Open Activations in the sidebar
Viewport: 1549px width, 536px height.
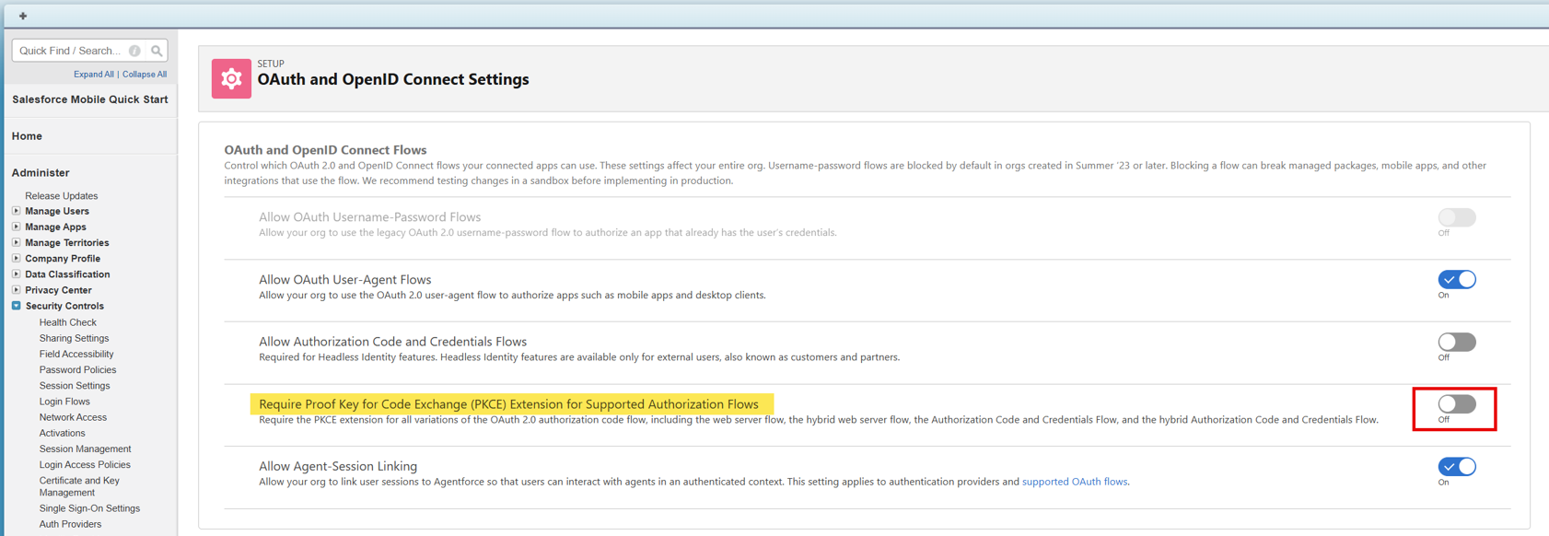[x=62, y=433]
